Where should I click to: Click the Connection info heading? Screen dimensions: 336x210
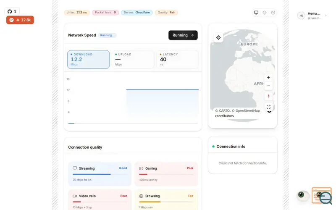pos(231,146)
